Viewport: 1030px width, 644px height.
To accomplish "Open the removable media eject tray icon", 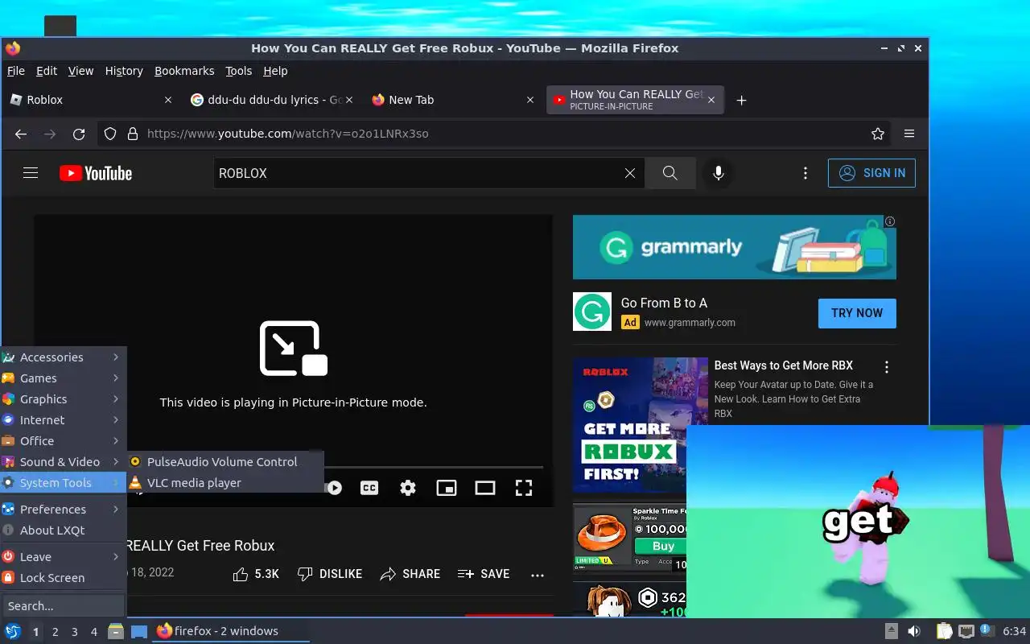I will pos(892,631).
